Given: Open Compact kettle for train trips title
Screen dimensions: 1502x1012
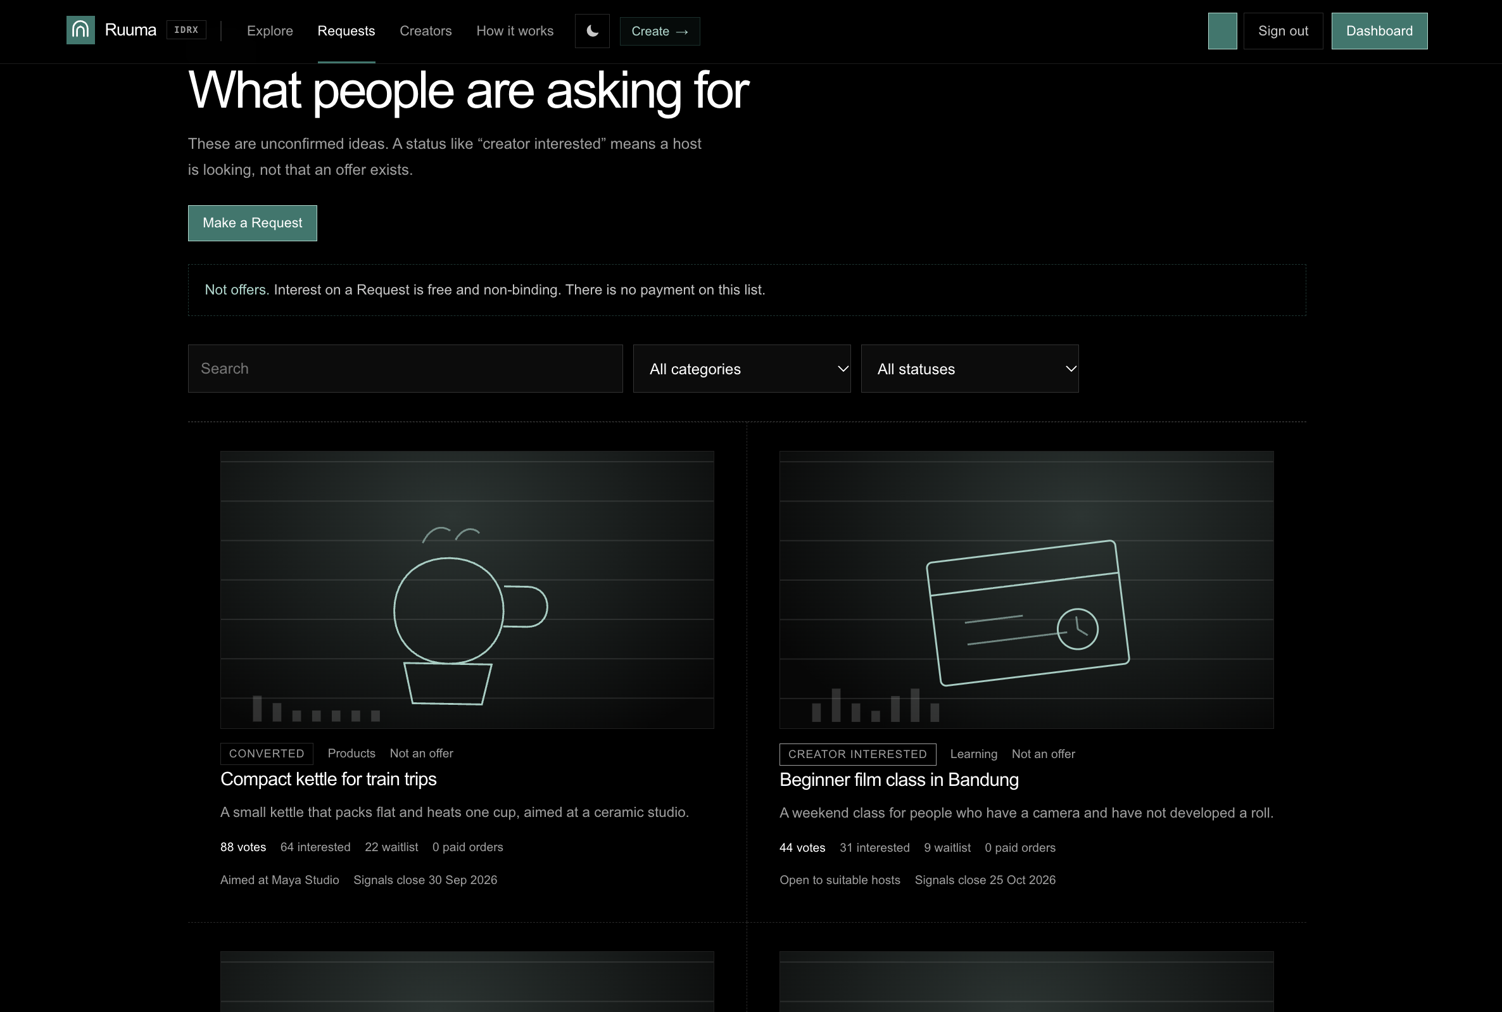Looking at the screenshot, I should point(329,779).
